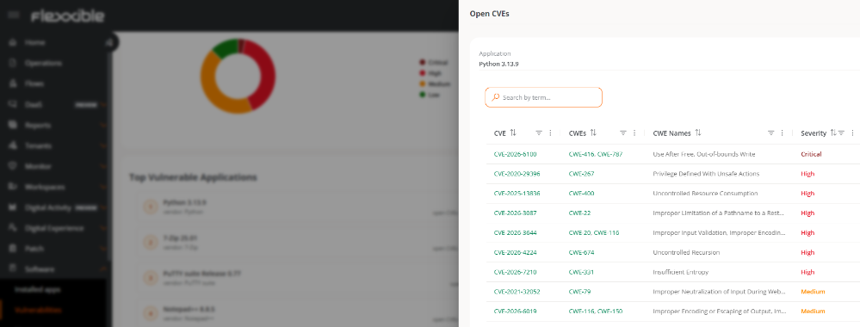Click the "Privilege Defined With Unsafe Actions" cell

[x=706, y=174]
